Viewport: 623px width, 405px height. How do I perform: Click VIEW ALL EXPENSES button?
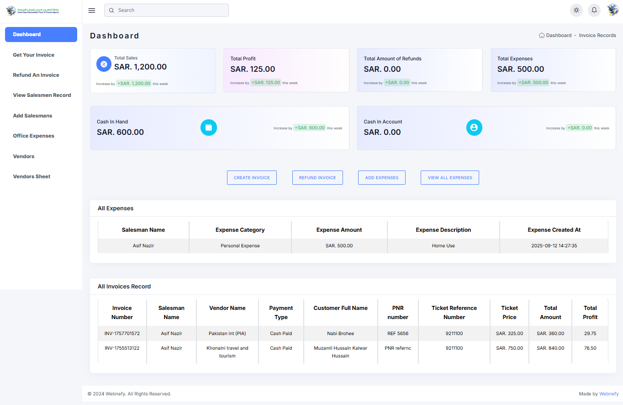(x=449, y=178)
